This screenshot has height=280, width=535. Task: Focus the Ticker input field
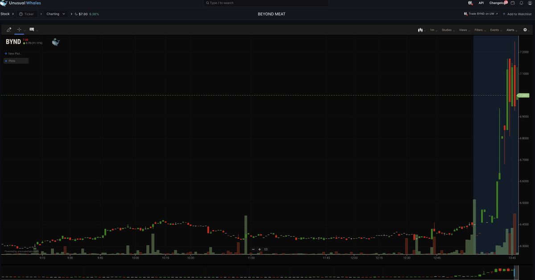pos(27,14)
